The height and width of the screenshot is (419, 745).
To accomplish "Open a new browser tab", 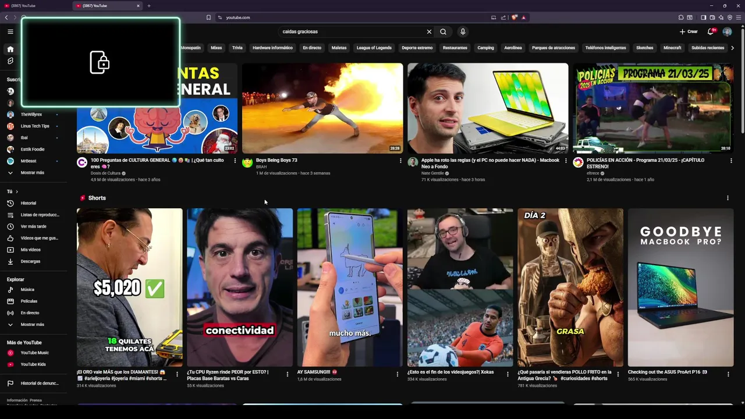I will click(x=149, y=6).
